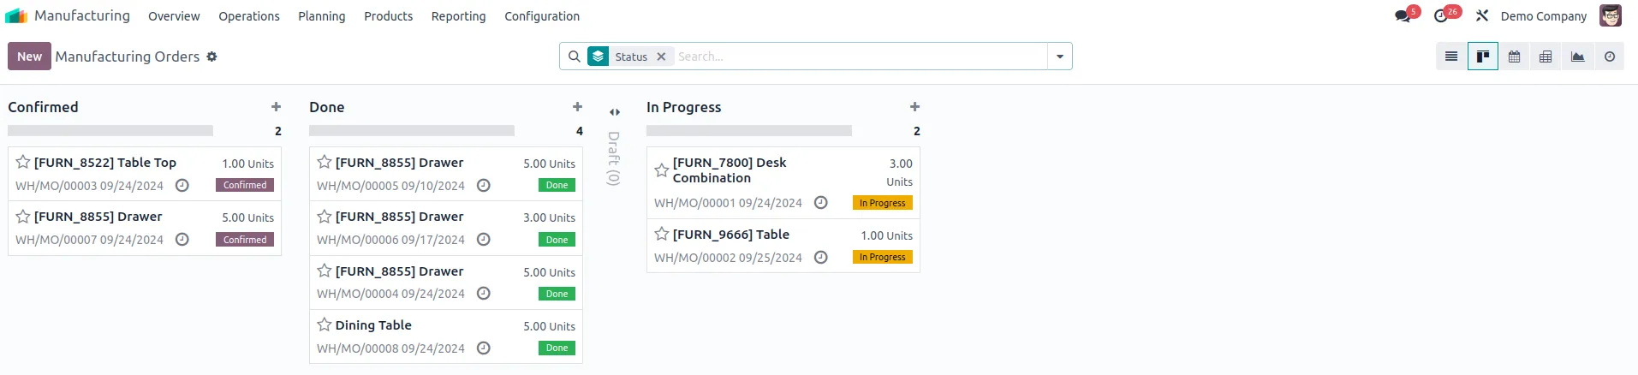
Task: Add a record in Confirmed column
Action: pyautogui.click(x=276, y=107)
